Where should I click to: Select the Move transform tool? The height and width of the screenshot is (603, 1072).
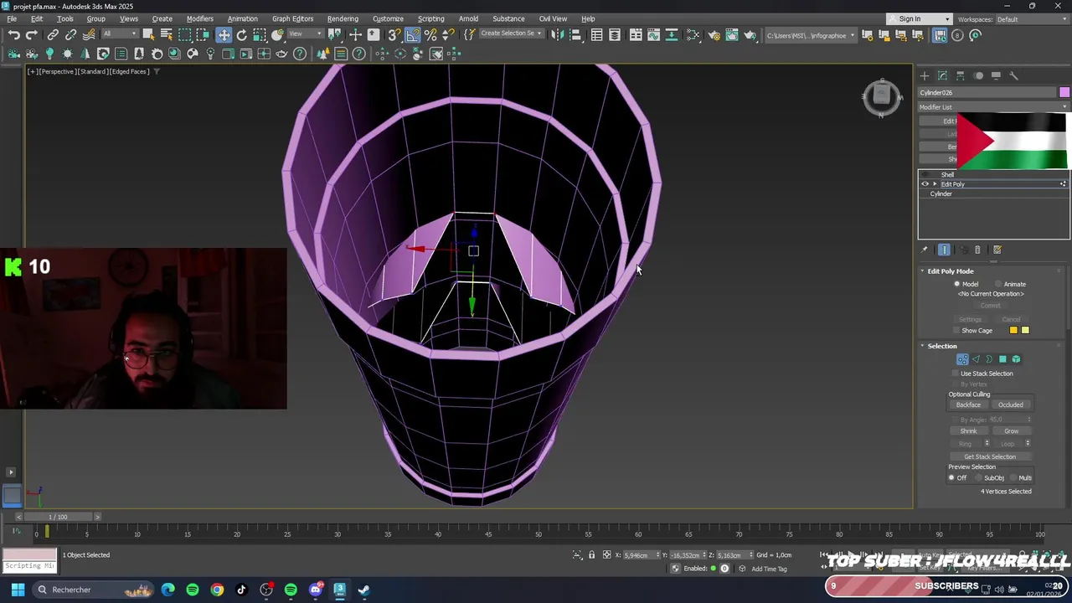(x=224, y=35)
